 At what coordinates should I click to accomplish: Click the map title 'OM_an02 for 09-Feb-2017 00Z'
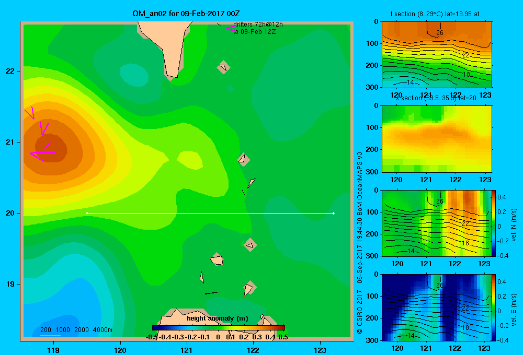[186, 14]
